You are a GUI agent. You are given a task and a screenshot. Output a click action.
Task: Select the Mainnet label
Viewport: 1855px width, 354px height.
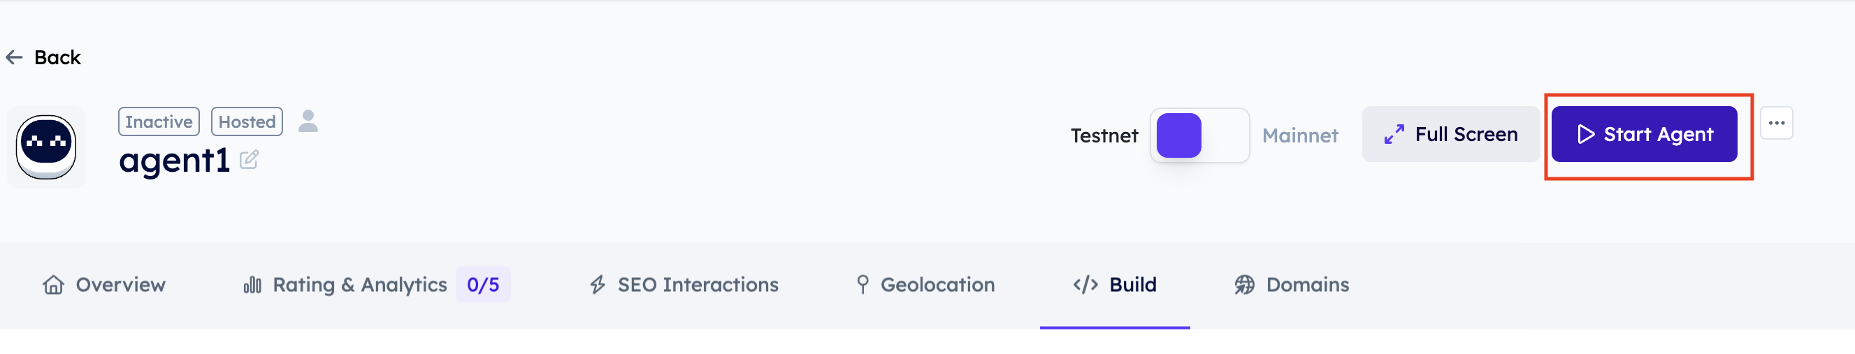point(1299,135)
